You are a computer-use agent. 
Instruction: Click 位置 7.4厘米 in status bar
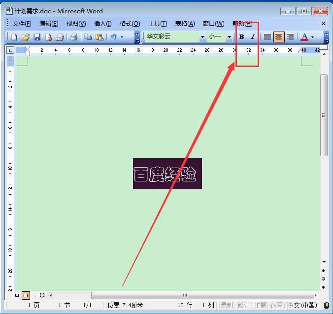click(x=125, y=305)
